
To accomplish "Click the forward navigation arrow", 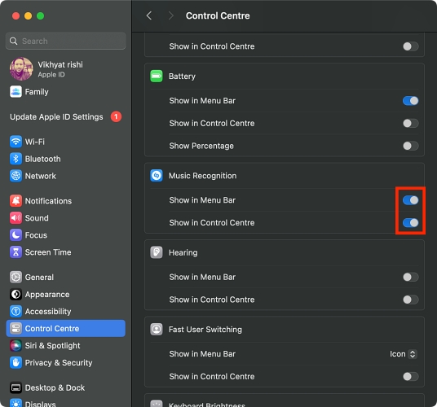I will (x=171, y=15).
